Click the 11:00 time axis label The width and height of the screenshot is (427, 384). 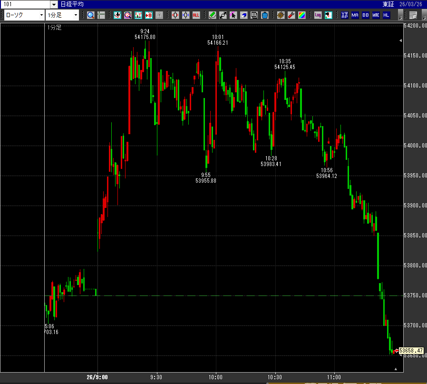334,377
